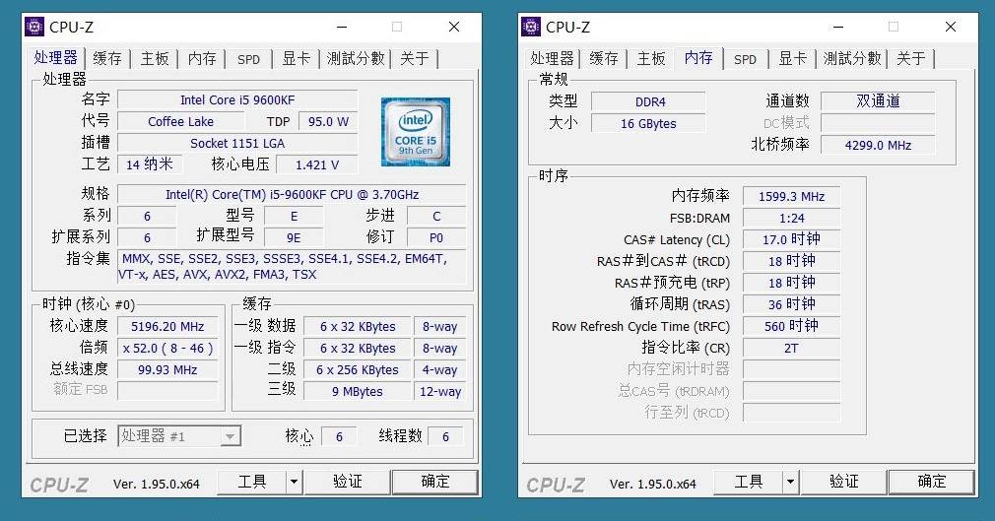Select 处理器 tab in left window
The image size is (995, 521).
(56, 57)
